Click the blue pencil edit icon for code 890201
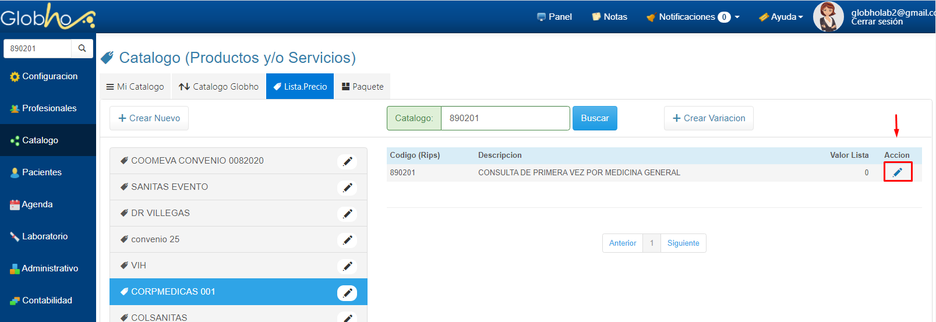936x322 pixels. [898, 172]
